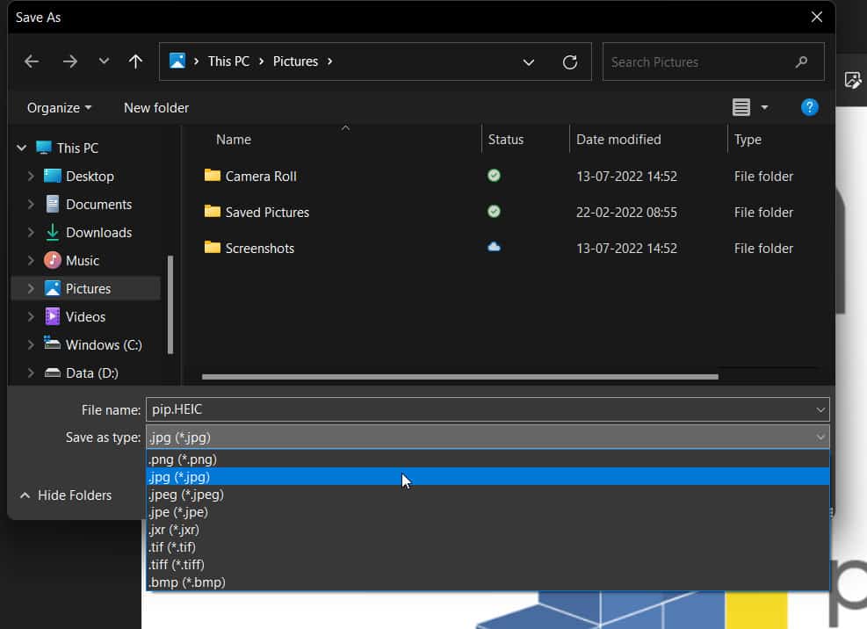Image resolution: width=867 pixels, height=629 pixels.
Task: Choose .tif (*.tif) file type
Action: click(488, 547)
